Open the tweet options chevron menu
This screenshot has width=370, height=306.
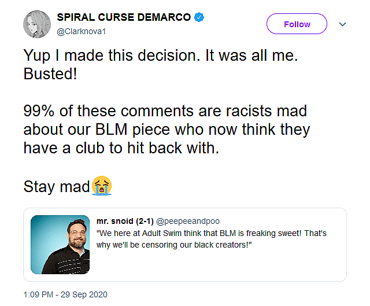pos(342,24)
